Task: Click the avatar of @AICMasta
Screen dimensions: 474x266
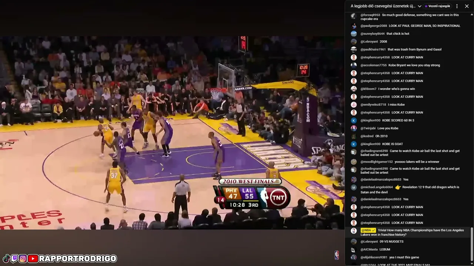Action: tap(354, 249)
